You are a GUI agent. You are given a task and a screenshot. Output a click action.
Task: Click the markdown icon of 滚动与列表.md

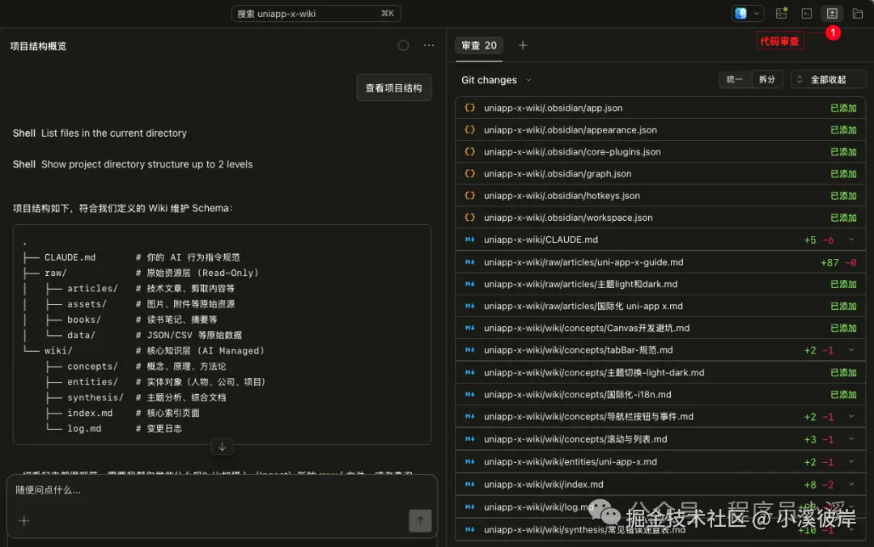(x=470, y=439)
